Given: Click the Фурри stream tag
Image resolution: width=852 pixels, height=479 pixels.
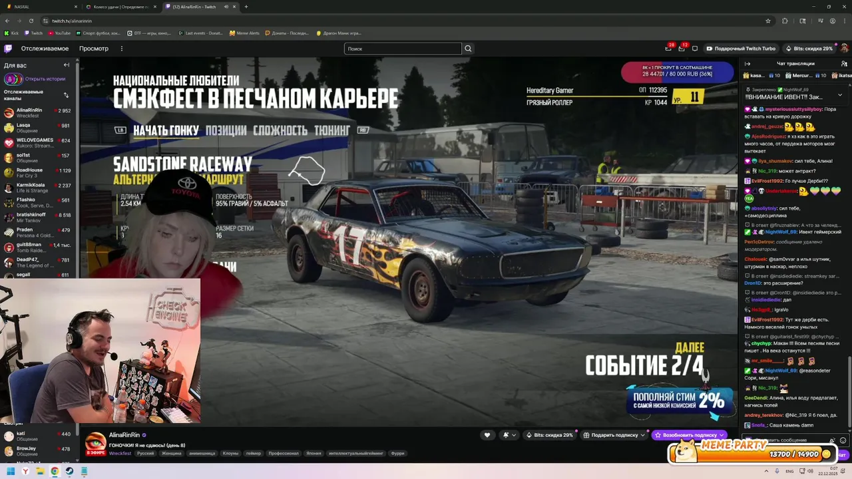Looking at the screenshot, I should (397, 453).
